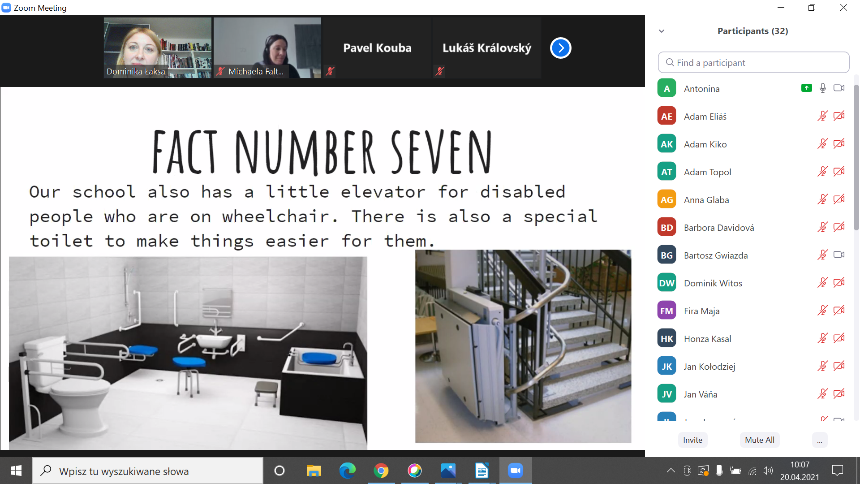Viewport: 860px width, 484px height.
Task: Open the notification center icon
Action: (x=837, y=471)
